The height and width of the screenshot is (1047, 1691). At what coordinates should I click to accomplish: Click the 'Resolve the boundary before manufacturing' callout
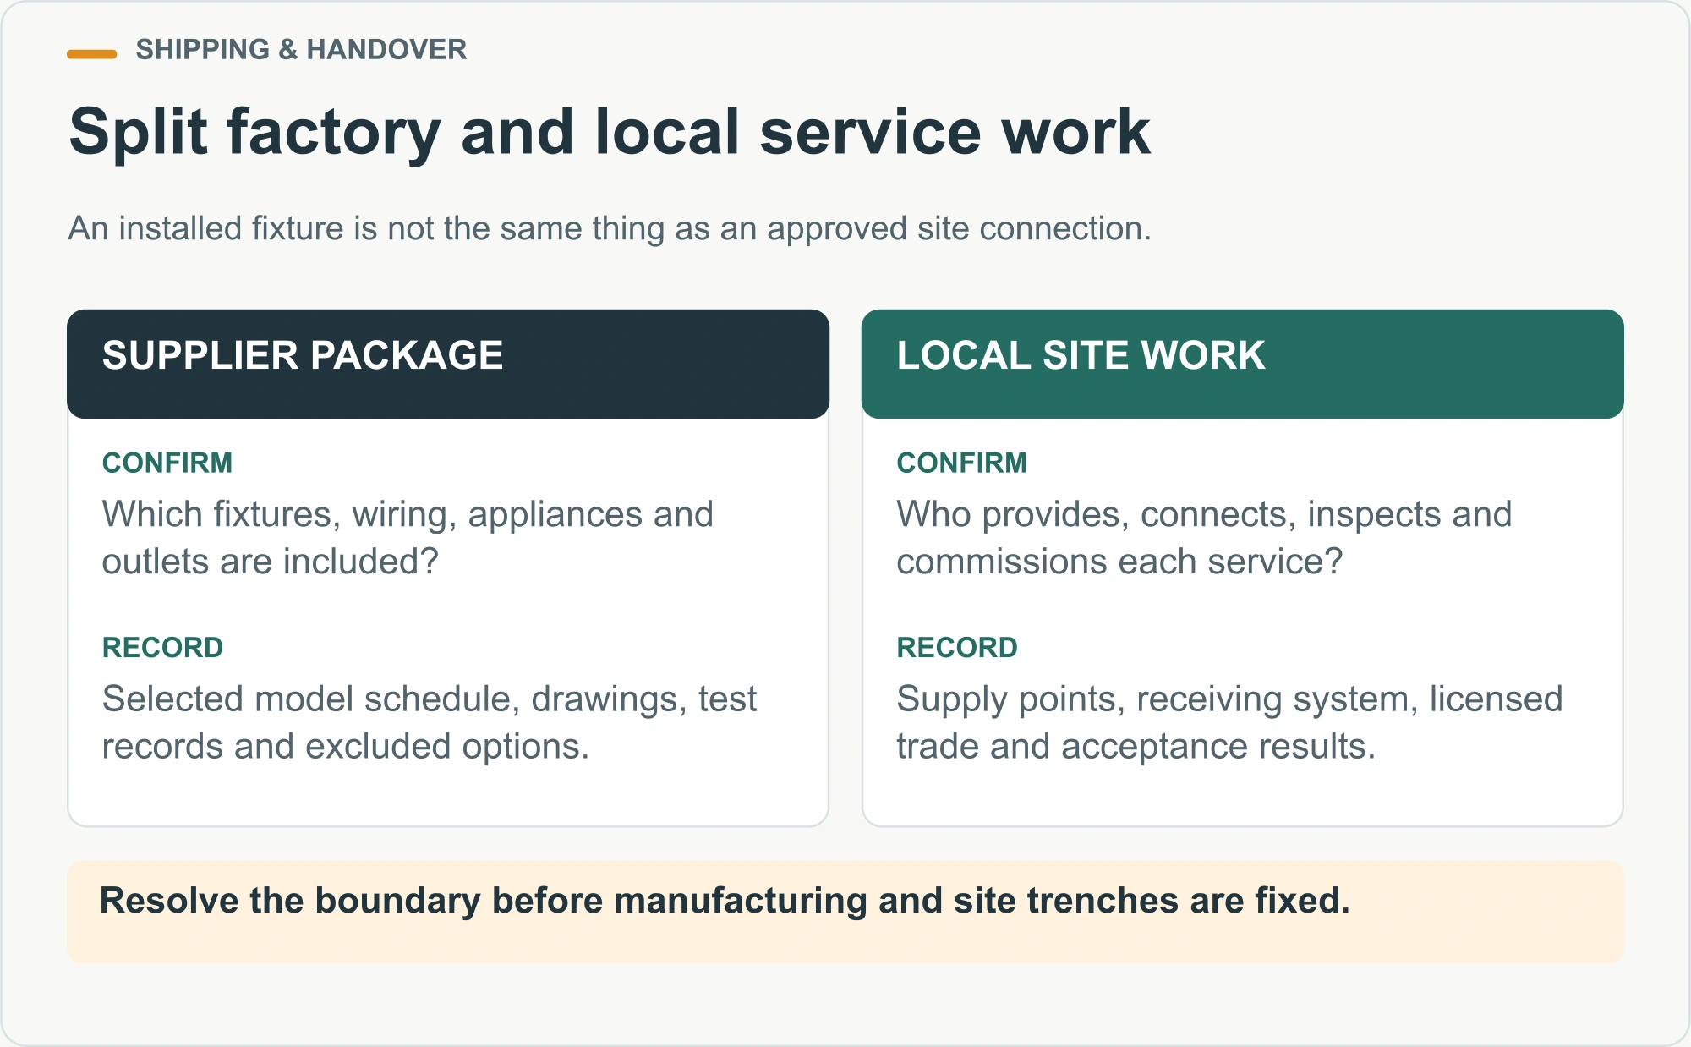845,912
